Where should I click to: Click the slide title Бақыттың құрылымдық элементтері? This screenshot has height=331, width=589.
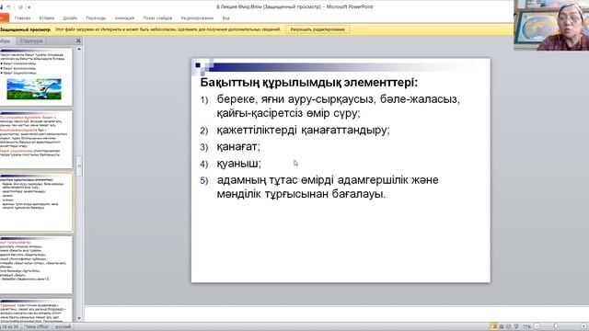coord(309,82)
